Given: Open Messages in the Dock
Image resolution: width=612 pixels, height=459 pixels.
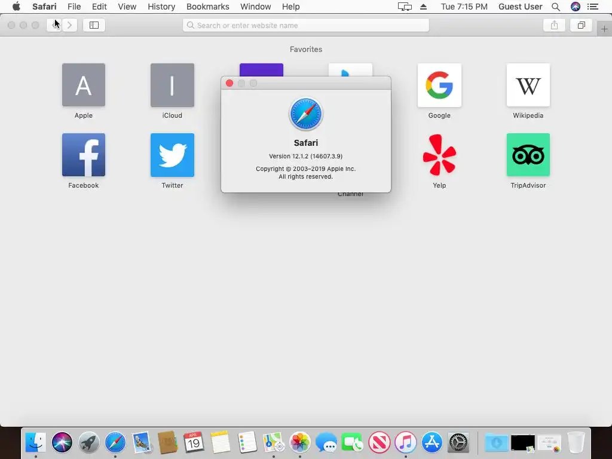Looking at the screenshot, I should 326,442.
